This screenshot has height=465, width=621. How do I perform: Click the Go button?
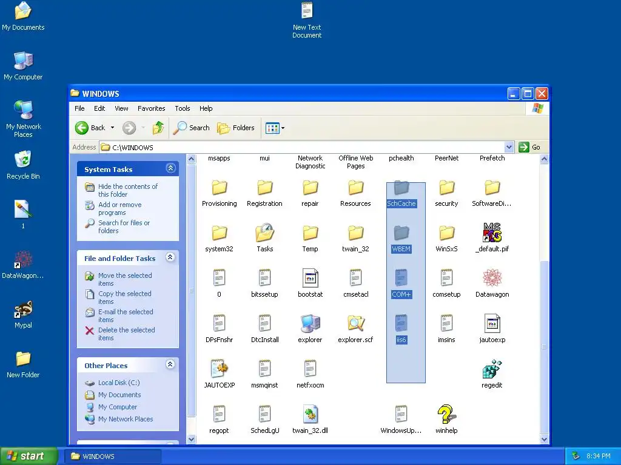(529, 148)
